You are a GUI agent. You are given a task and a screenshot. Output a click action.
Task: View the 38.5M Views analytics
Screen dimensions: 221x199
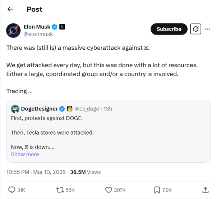click(x=86, y=172)
